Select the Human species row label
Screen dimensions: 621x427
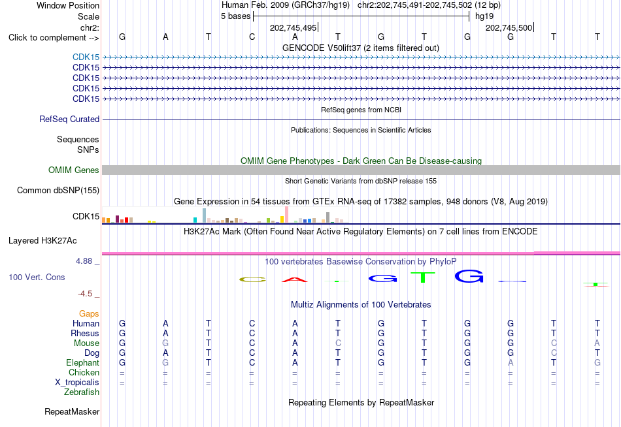tap(86, 323)
